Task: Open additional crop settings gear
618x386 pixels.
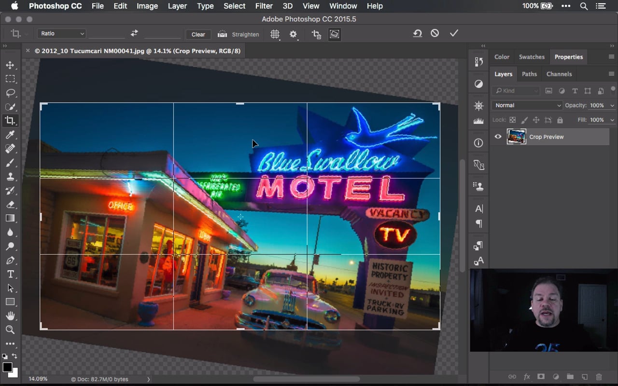Action: (x=294, y=34)
